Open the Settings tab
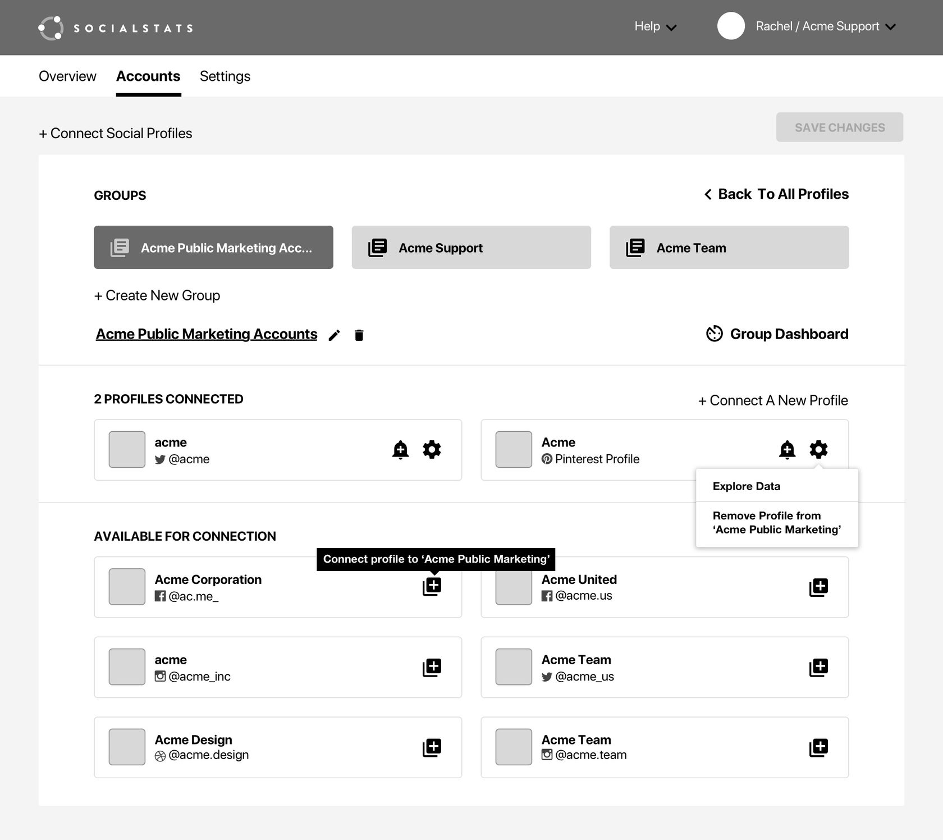Viewport: 943px width, 840px height. point(225,76)
